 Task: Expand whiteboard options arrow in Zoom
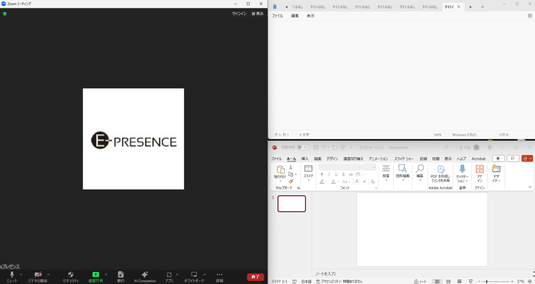pos(204,275)
